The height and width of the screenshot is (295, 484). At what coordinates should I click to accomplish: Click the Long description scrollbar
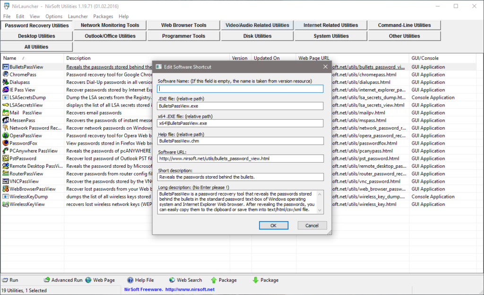coord(319,202)
